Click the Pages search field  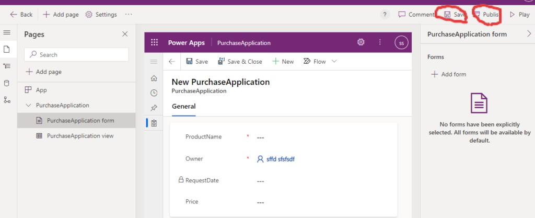(76, 54)
